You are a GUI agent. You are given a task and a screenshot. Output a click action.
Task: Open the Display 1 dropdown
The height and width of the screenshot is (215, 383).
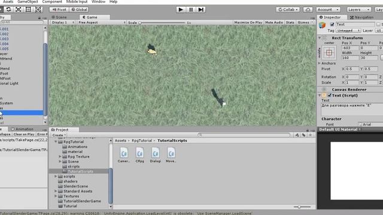pos(63,23)
